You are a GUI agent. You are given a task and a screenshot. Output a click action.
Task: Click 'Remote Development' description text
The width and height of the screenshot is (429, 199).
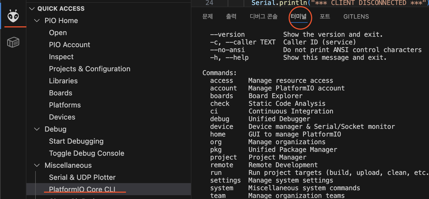click(283, 165)
